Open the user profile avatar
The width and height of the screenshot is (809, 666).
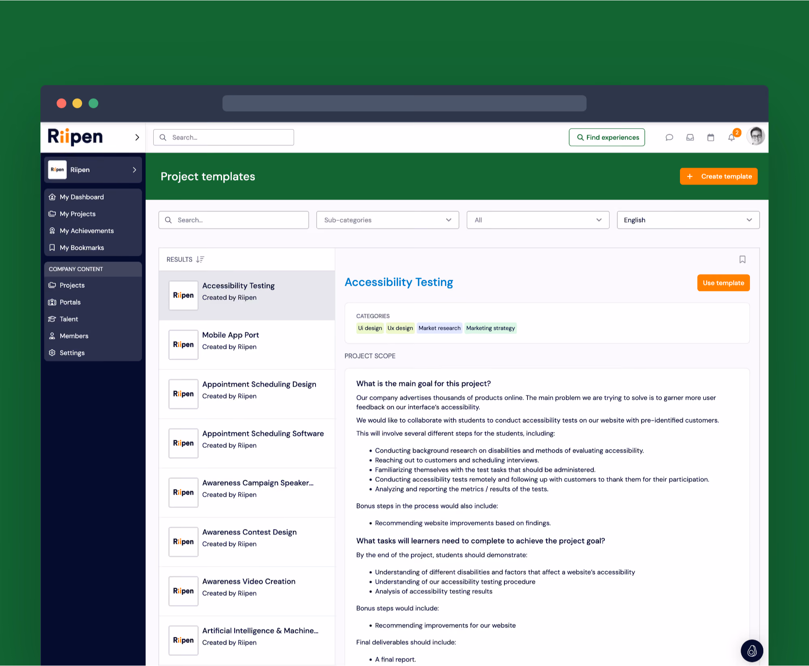click(756, 136)
